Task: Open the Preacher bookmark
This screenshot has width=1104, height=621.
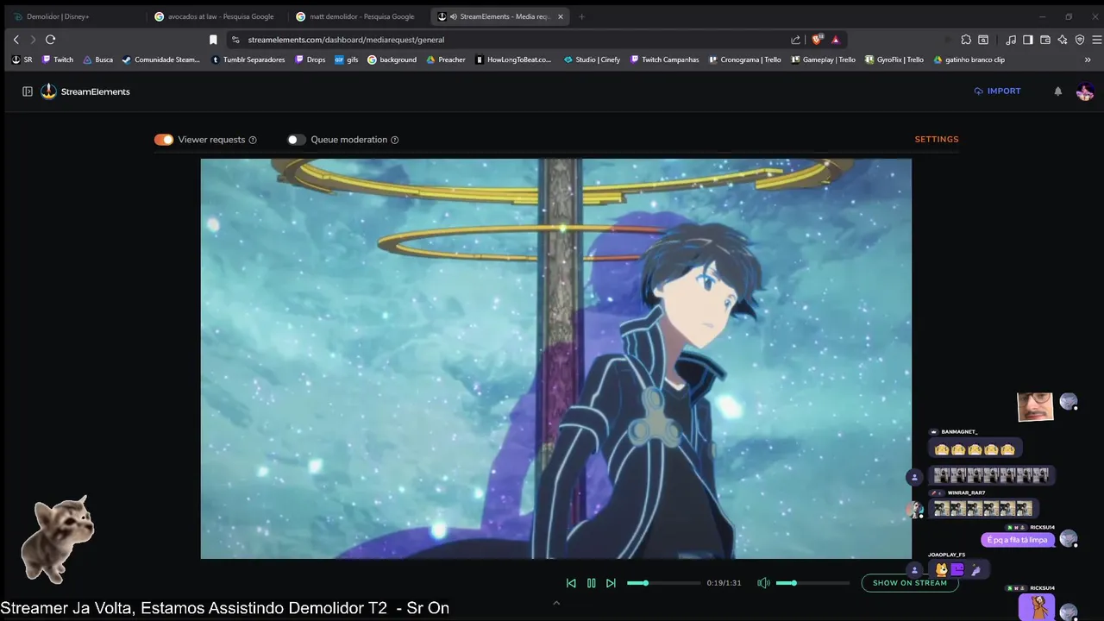Action: click(445, 60)
